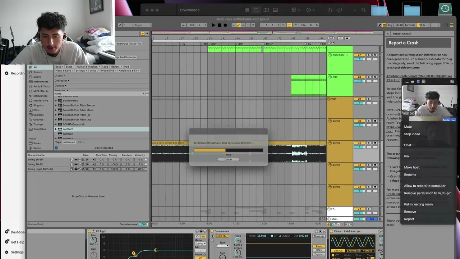Open Samples browser category
This screenshot has width=460, height=259.
tap(38, 115)
